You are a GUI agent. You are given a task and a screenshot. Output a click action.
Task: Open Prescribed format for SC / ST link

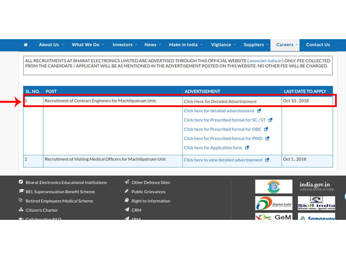(225, 120)
